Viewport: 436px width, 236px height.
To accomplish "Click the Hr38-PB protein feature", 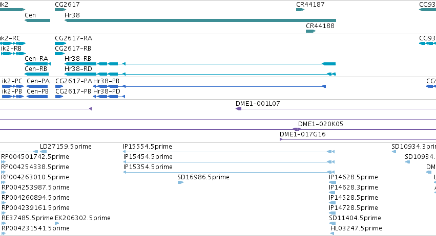I will [210, 86].
